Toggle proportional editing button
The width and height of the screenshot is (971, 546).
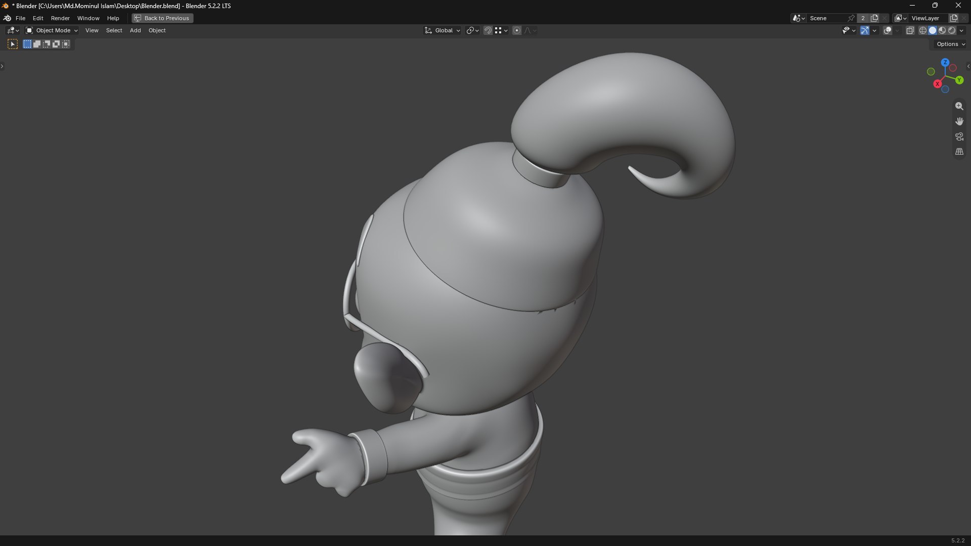[x=517, y=30]
